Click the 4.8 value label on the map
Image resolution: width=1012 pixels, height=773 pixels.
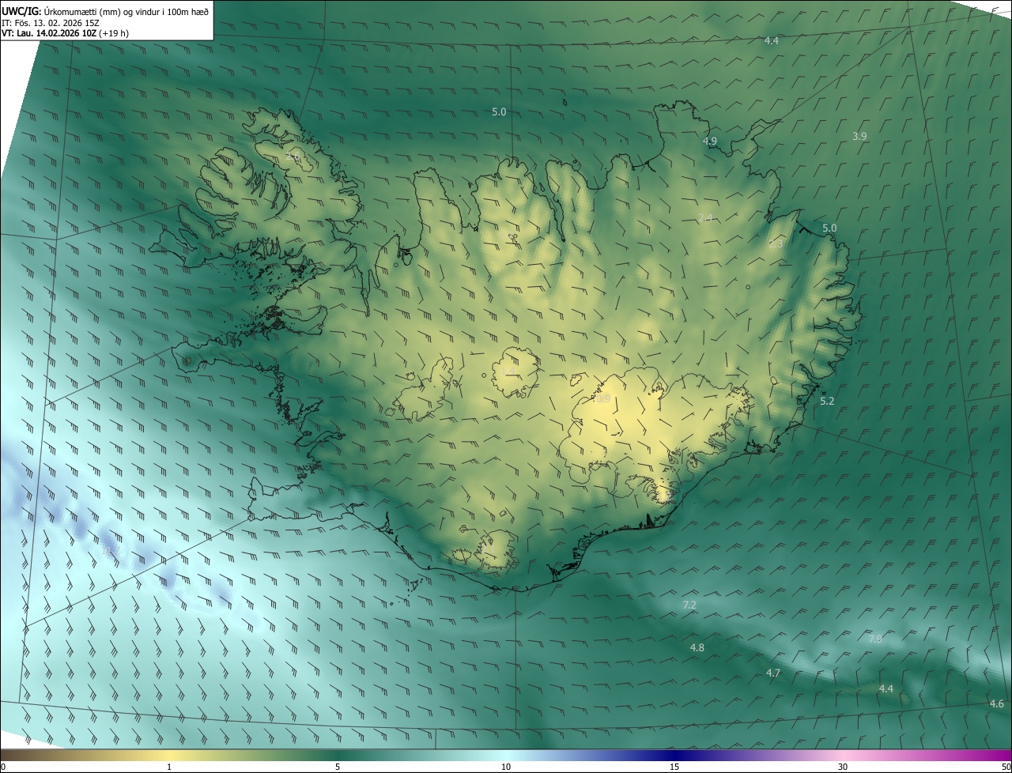[x=697, y=647]
